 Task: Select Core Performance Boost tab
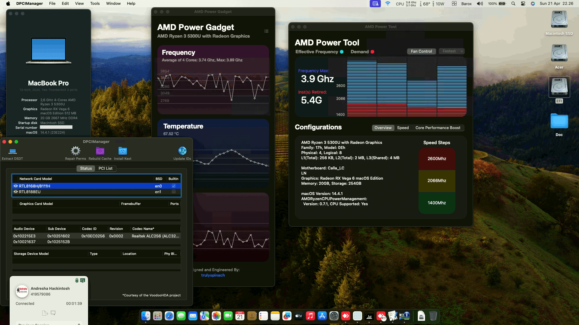pos(438,128)
